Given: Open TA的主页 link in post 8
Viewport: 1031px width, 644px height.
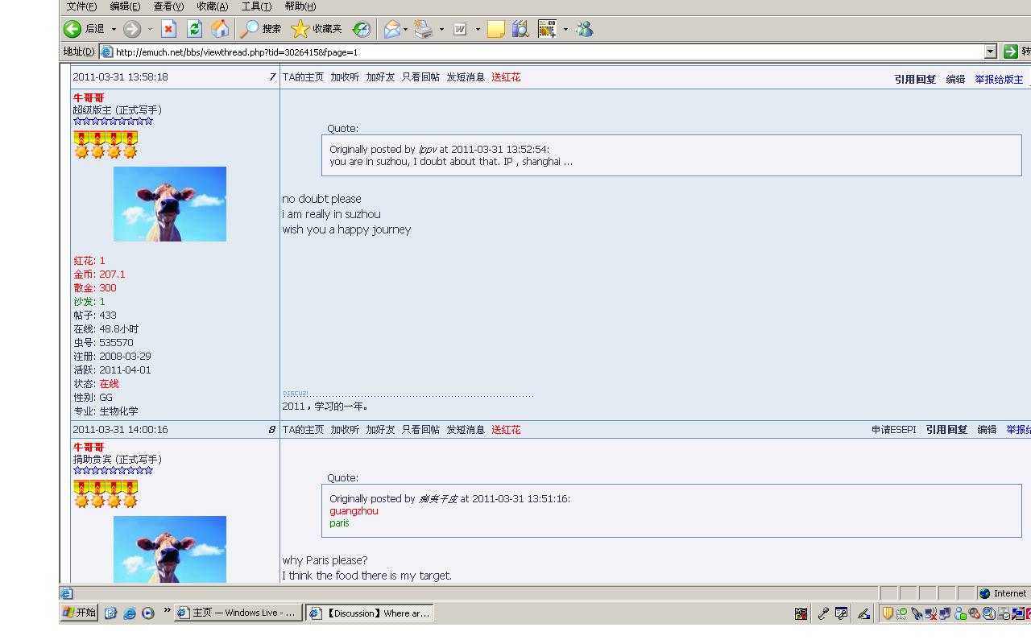Looking at the screenshot, I should 303,430.
